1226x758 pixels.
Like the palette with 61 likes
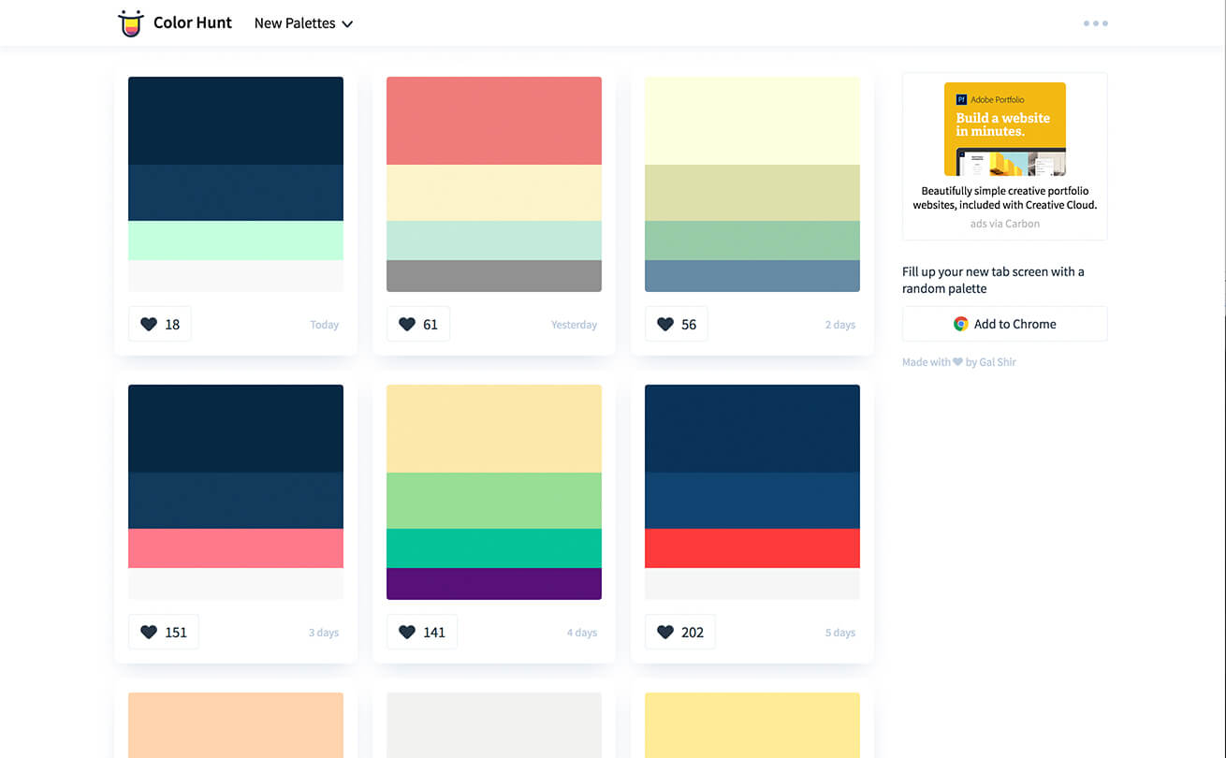418,324
